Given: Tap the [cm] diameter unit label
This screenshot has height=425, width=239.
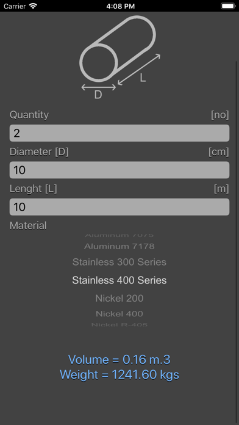Looking at the screenshot, I should [x=218, y=152].
